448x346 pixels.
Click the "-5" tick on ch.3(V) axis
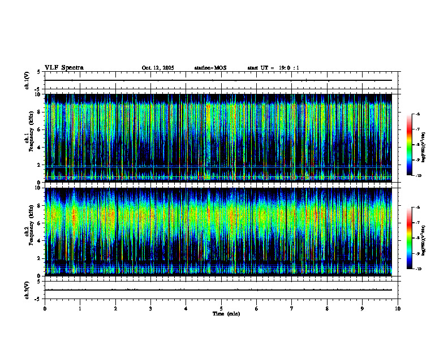37,299
